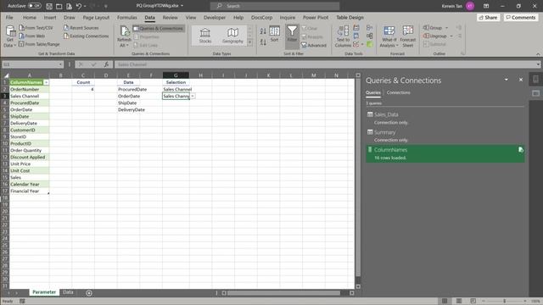Sort A to Z ascending
The height and width of the screenshot is (305, 543).
263,31
